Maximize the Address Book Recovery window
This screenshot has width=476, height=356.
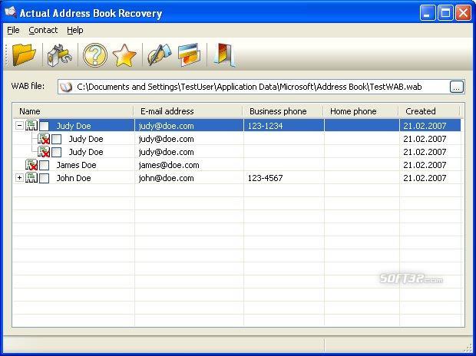pos(445,13)
